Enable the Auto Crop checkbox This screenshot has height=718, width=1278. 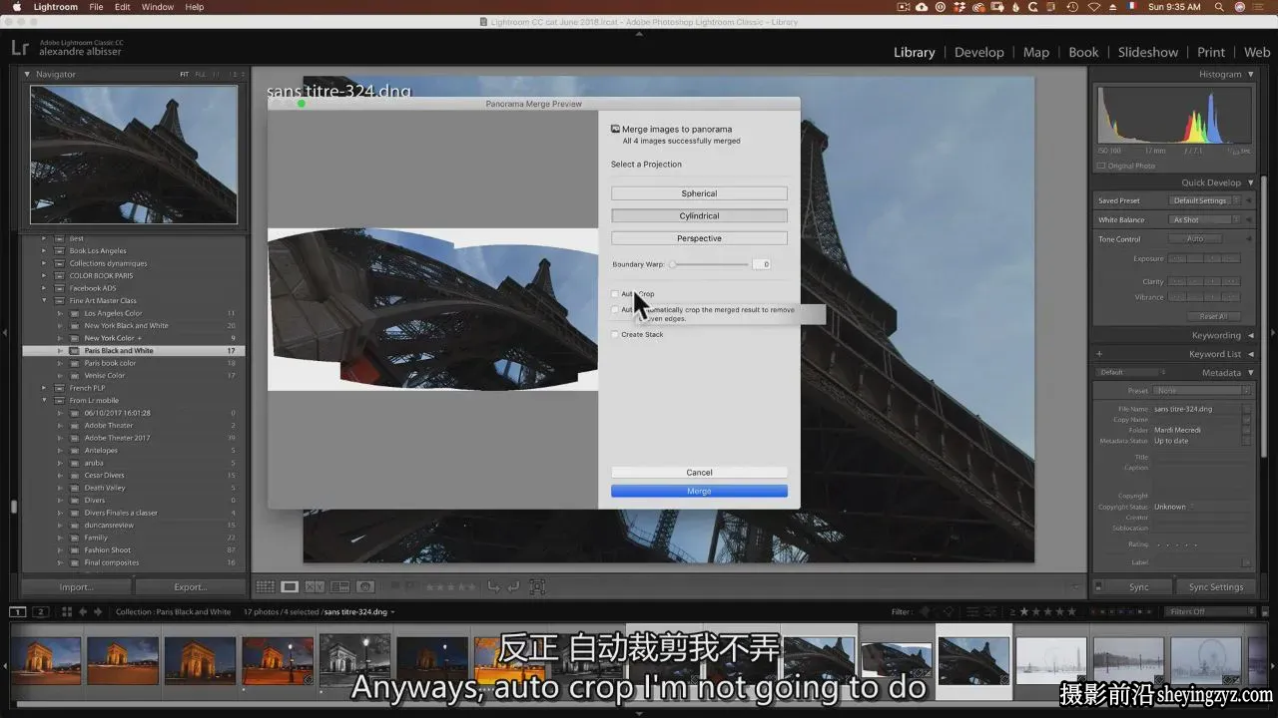coord(615,294)
